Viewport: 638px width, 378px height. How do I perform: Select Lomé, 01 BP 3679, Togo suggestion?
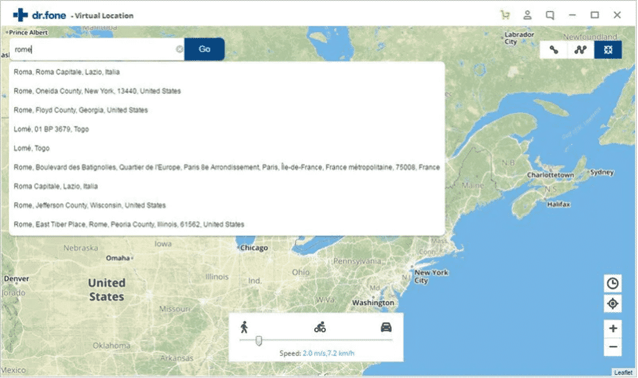(227, 129)
